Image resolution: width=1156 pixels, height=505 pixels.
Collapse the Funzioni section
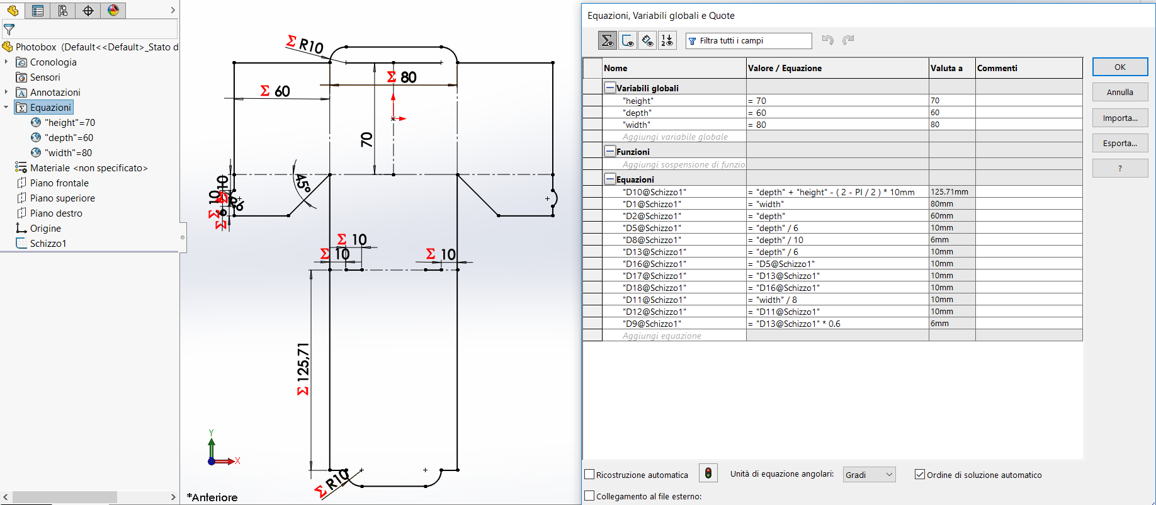(609, 151)
